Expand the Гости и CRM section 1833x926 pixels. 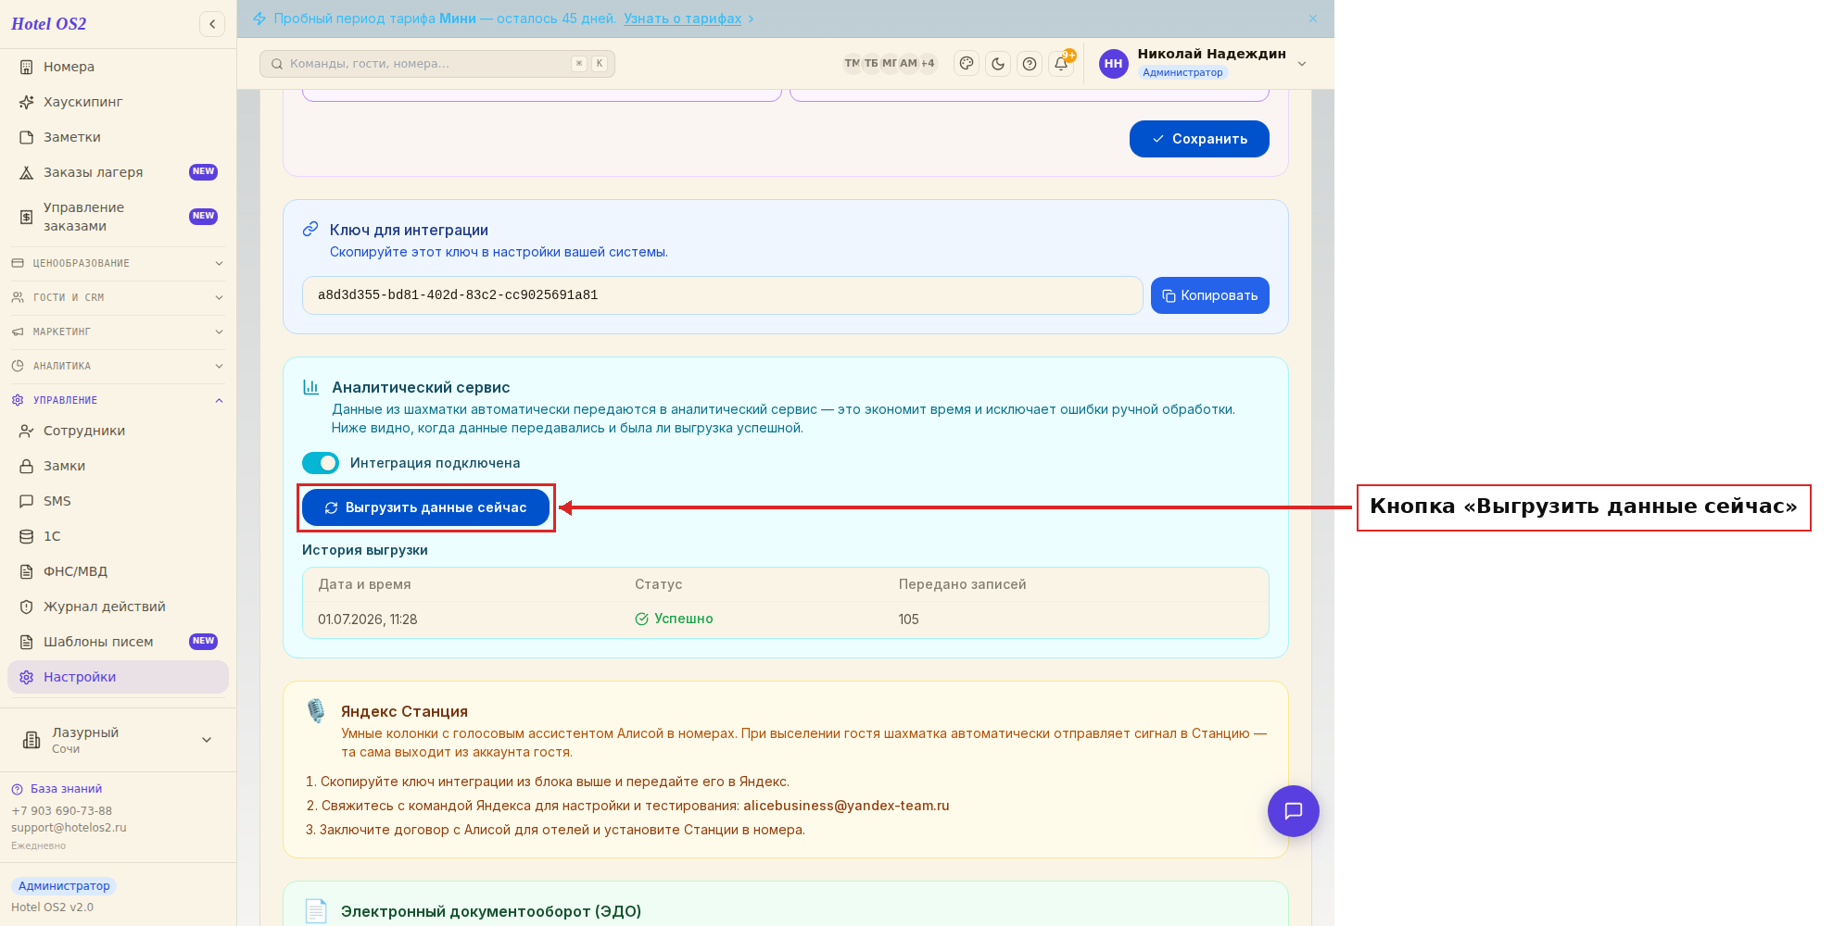[x=118, y=298]
